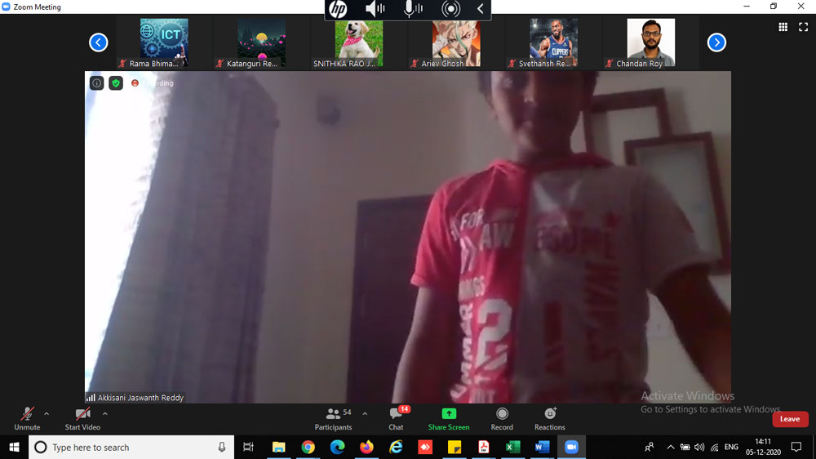Open the People icon in system tray
This screenshot has width=816, height=459.
pos(649,447)
